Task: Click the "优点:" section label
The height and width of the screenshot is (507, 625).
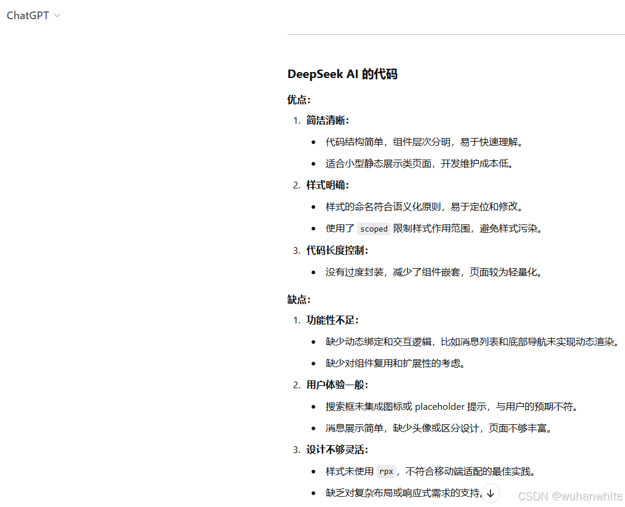Action: tap(299, 100)
